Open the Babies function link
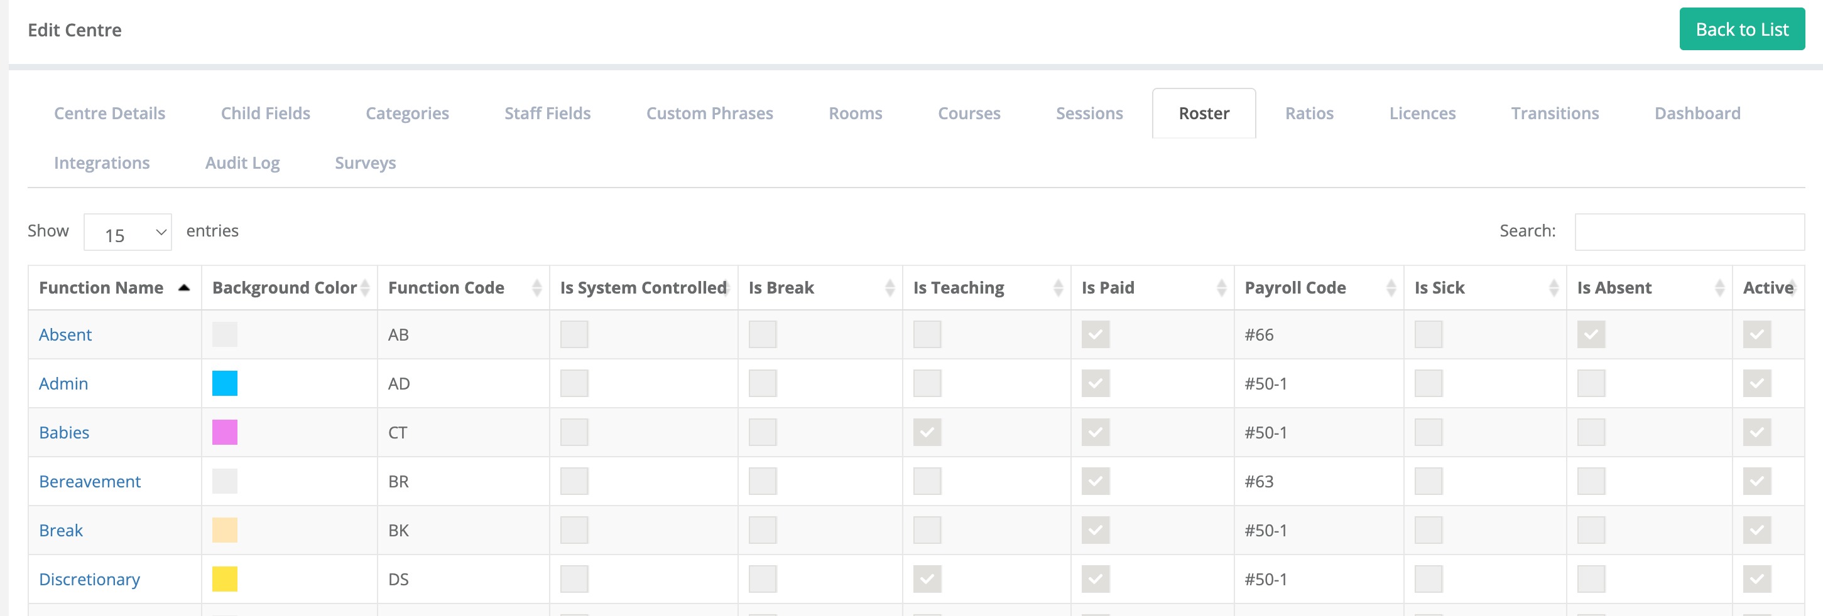Screen dimensions: 1823x616 coord(63,432)
